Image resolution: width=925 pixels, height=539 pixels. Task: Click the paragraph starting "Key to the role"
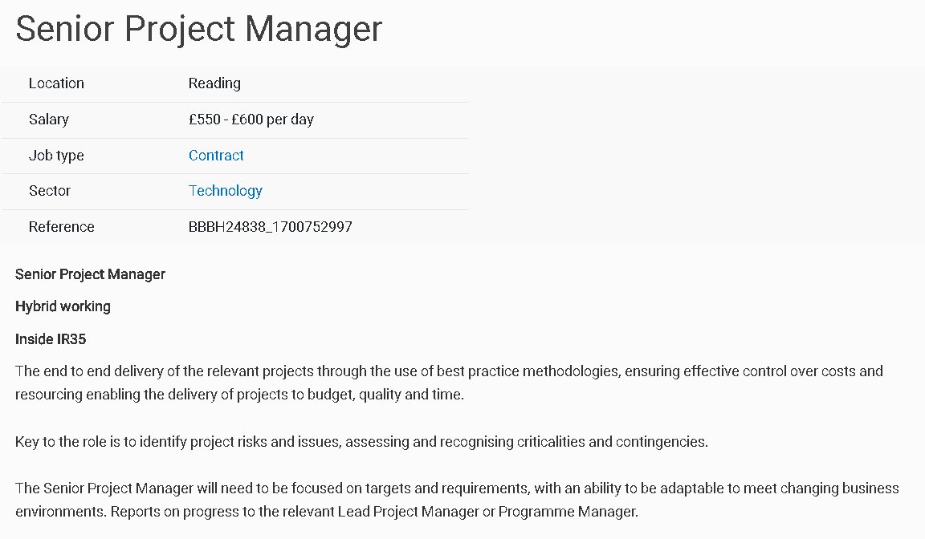click(x=361, y=442)
